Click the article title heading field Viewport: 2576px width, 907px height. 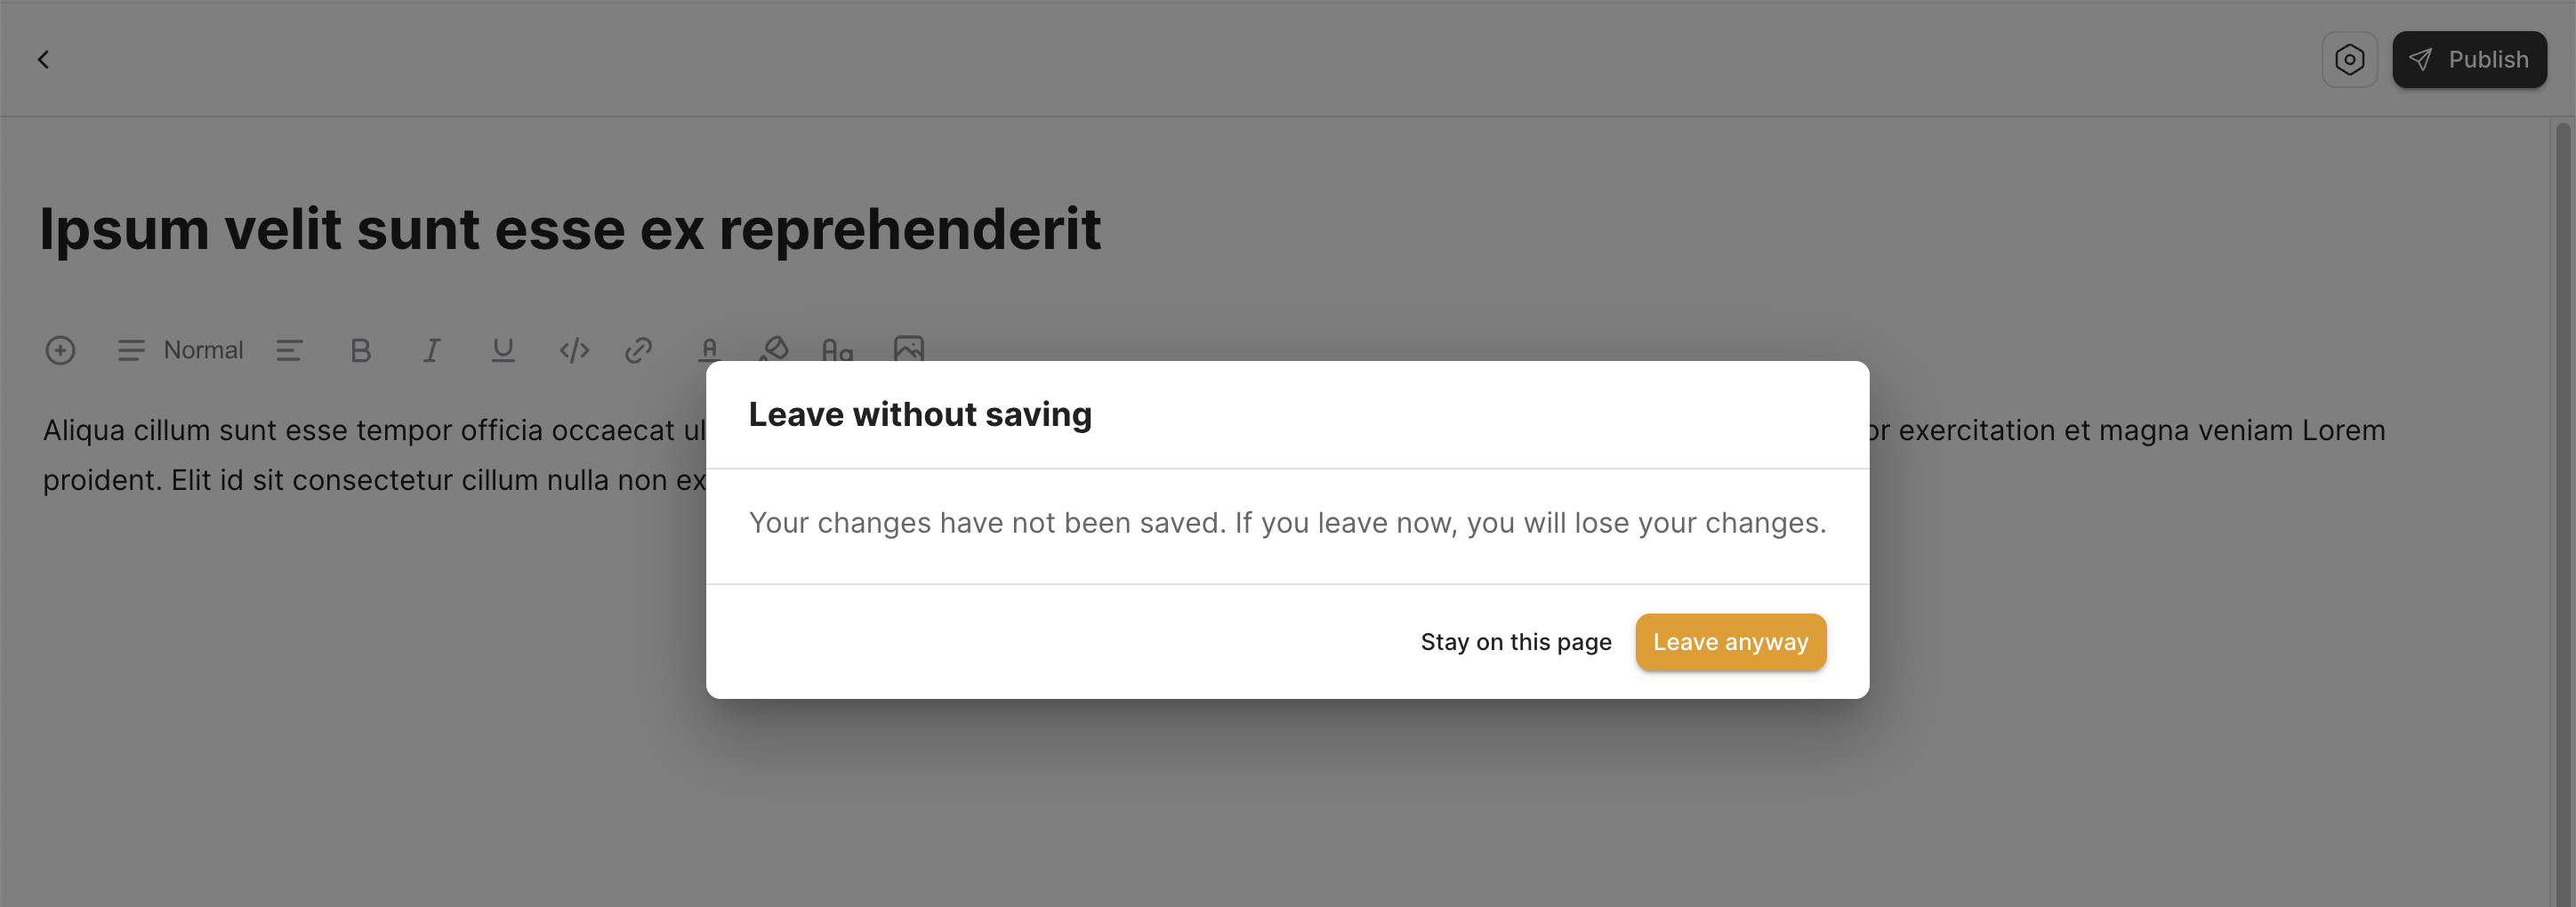coord(570,229)
